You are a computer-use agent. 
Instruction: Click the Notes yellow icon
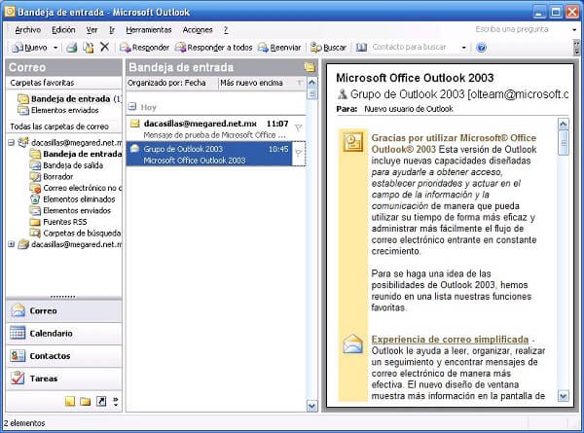(x=70, y=401)
